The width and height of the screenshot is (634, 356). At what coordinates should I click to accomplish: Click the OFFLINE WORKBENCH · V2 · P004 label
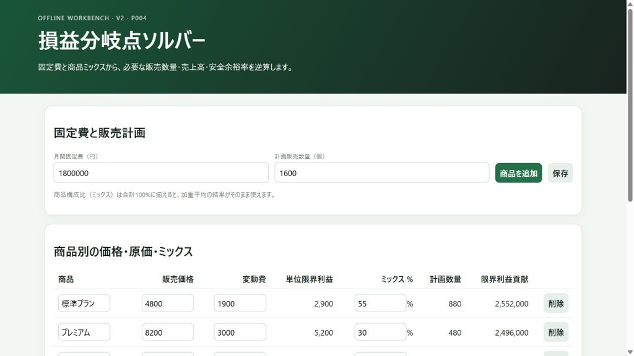pyautogui.click(x=92, y=18)
